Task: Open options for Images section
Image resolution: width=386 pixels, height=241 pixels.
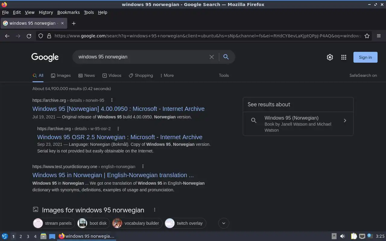Action: click(x=155, y=210)
